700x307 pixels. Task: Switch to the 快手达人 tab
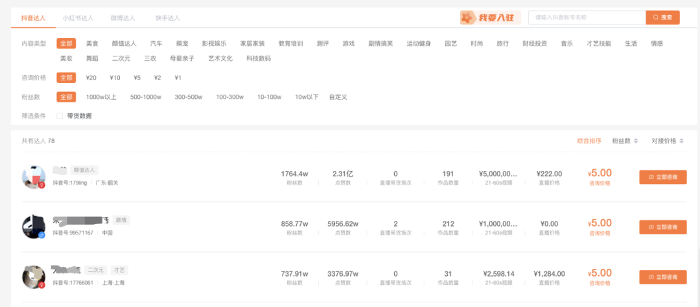(167, 18)
